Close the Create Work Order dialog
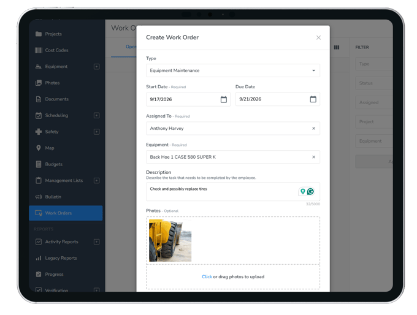Viewport: 417px width, 315px height. coord(318,38)
